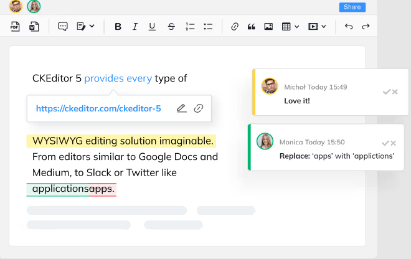Discard Monica's suggestion with X

(393, 143)
